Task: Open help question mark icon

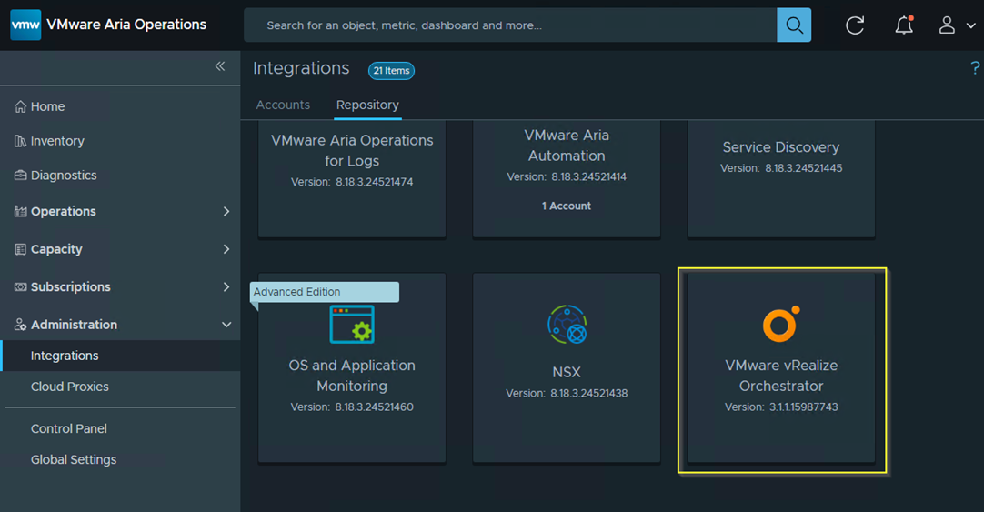Action: pyautogui.click(x=975, y=68)
